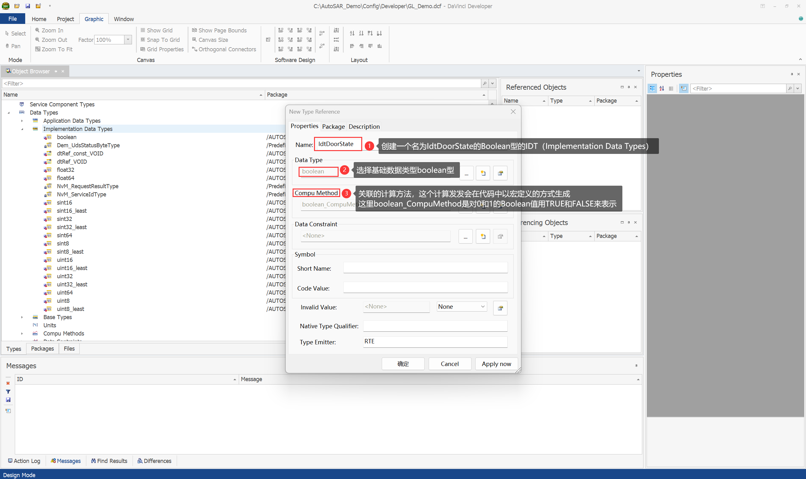The width and height of the screenshot is (806, 479).
Task: Click the save icon in title bar
Action: (x=28, y=6)
